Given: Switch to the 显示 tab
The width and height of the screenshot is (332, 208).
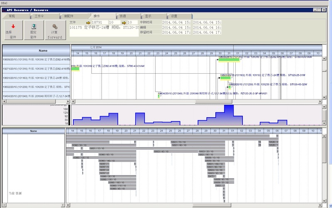Looking at the screenshot, I should pos(148,16).
